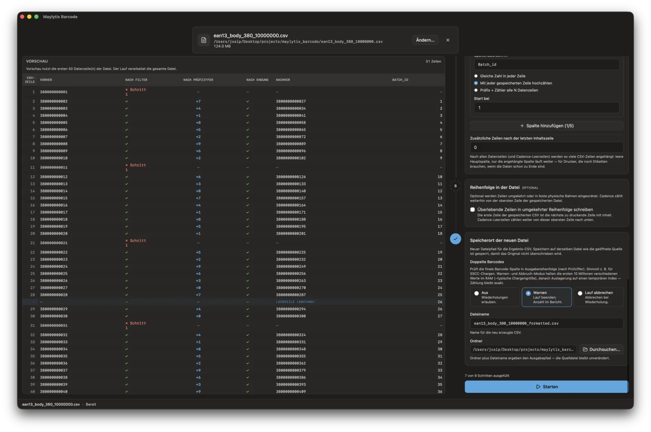Click the BATCH_ID column header
Screen dimensions: 651x432
(400, 80)
